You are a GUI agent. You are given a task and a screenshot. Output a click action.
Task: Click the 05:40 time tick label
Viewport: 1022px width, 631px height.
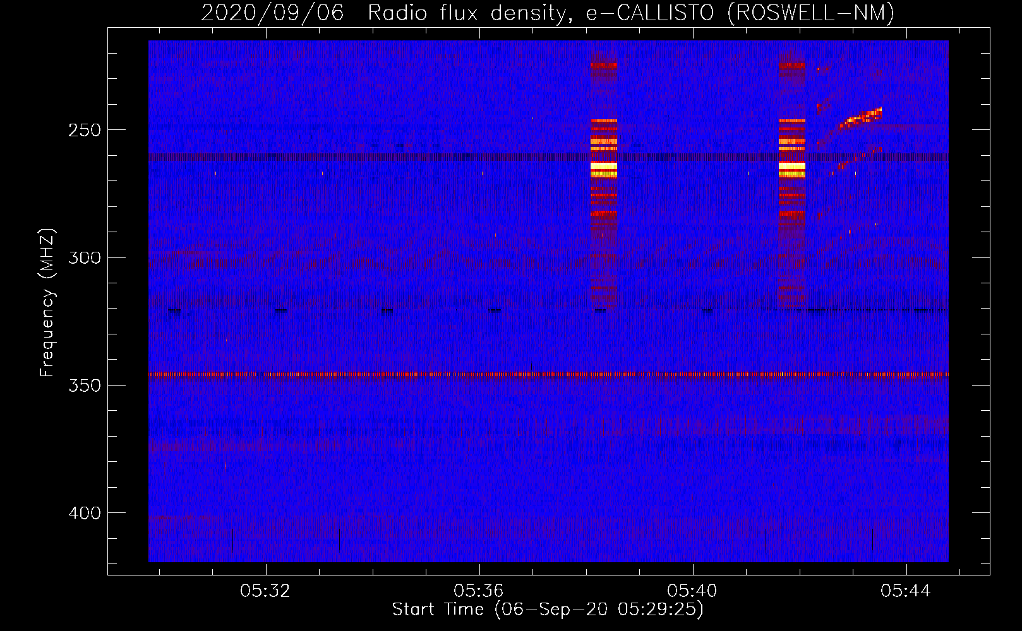pyautogui.click(x=692, y=591)
